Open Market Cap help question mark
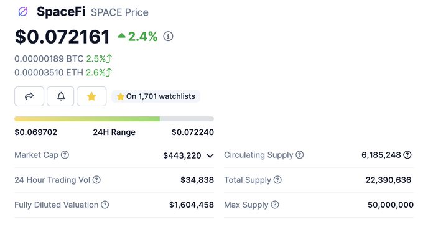Viewport: 423px width, 232px height. (65, 155)
